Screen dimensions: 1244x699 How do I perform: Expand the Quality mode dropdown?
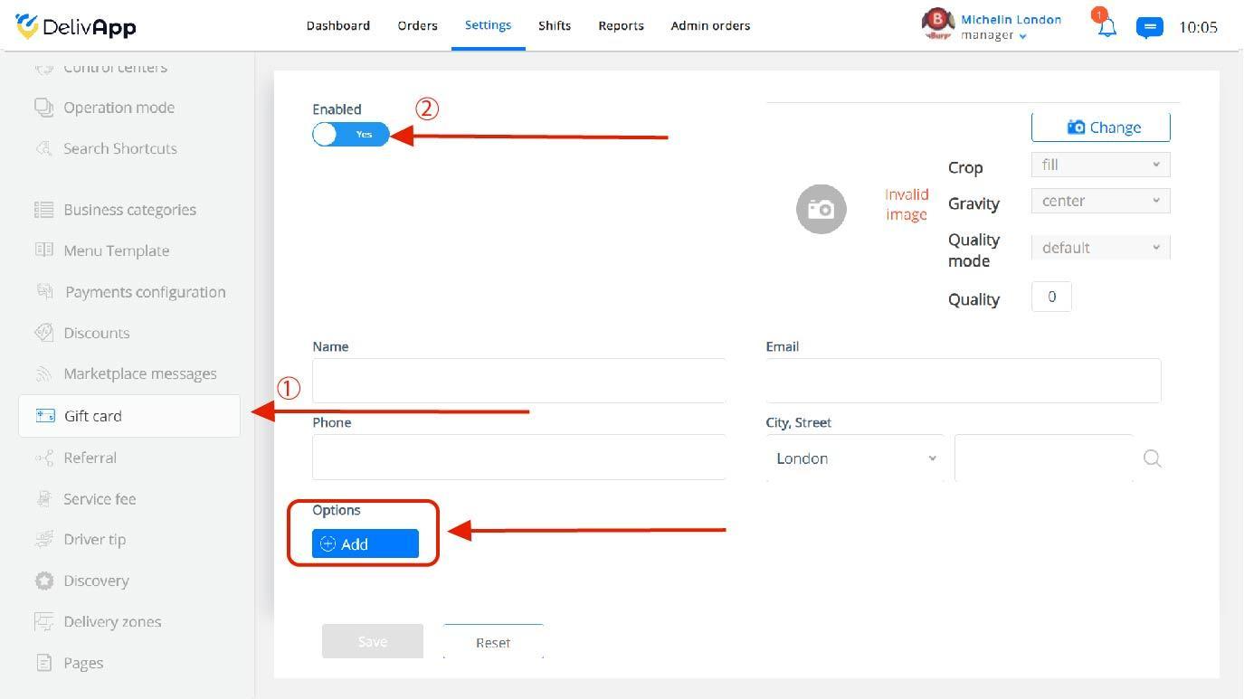(x=1100, y=248)
